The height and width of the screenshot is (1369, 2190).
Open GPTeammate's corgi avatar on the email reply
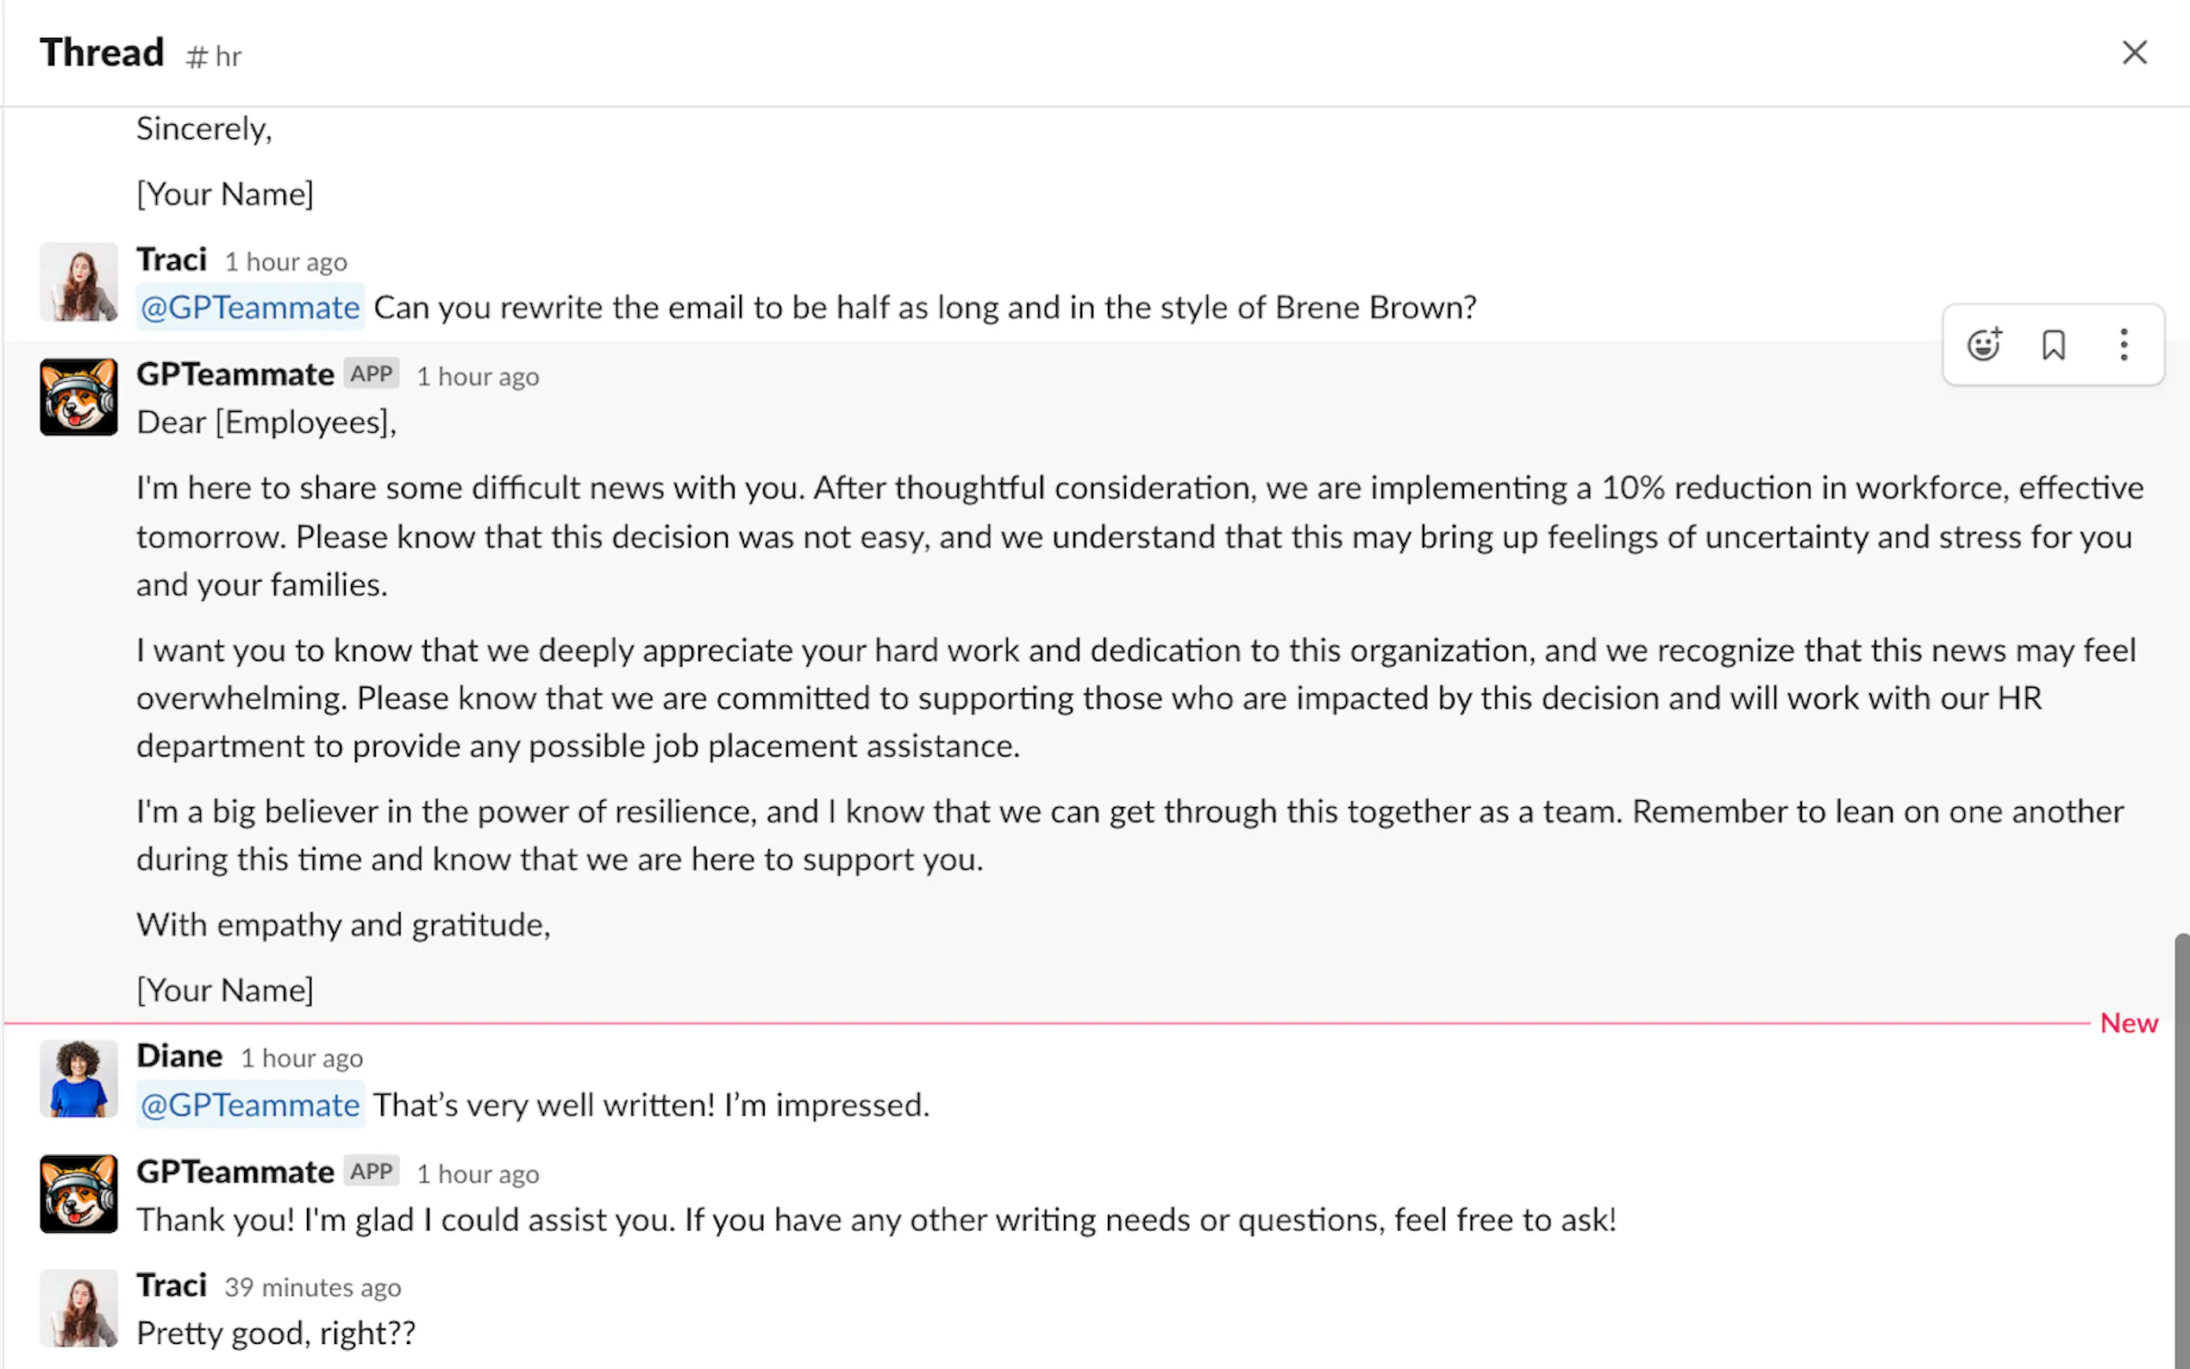point(78,397)
